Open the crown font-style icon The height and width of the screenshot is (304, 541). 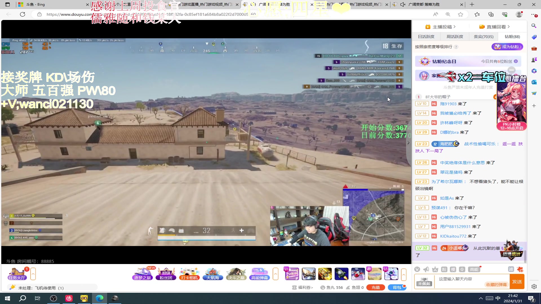coord(435,269)
